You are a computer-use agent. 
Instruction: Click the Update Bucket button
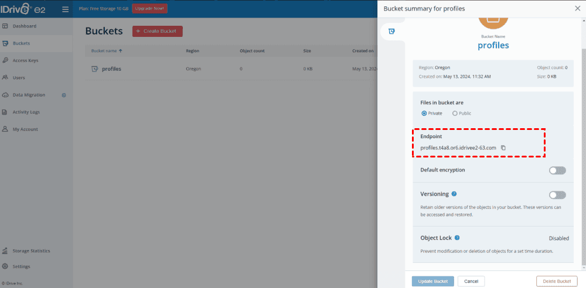coord(433,281)
